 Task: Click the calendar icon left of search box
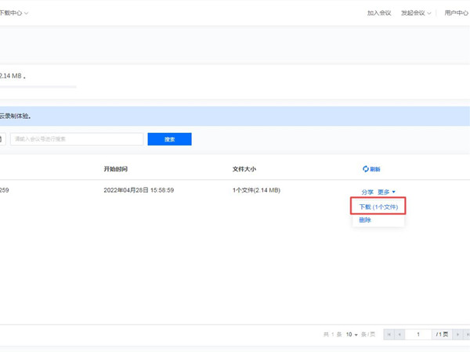[x=2, y=139]
